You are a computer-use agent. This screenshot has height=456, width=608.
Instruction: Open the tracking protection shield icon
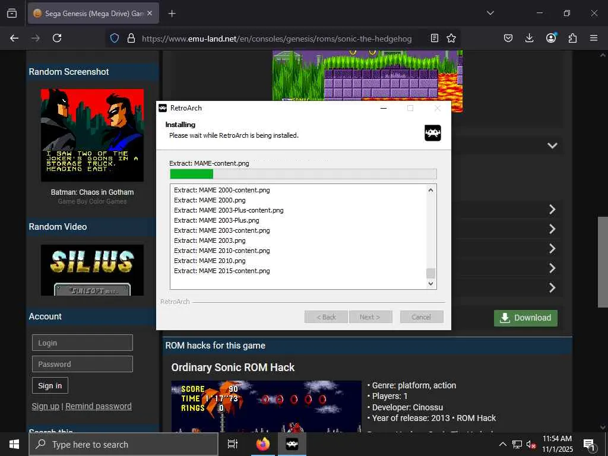[x=115, y=38]
